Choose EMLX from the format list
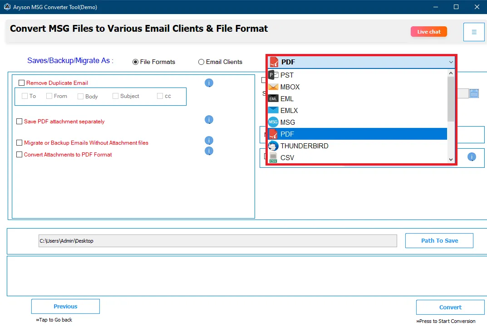The height and width of the screenshot is (332, 487). click(357, 111)
